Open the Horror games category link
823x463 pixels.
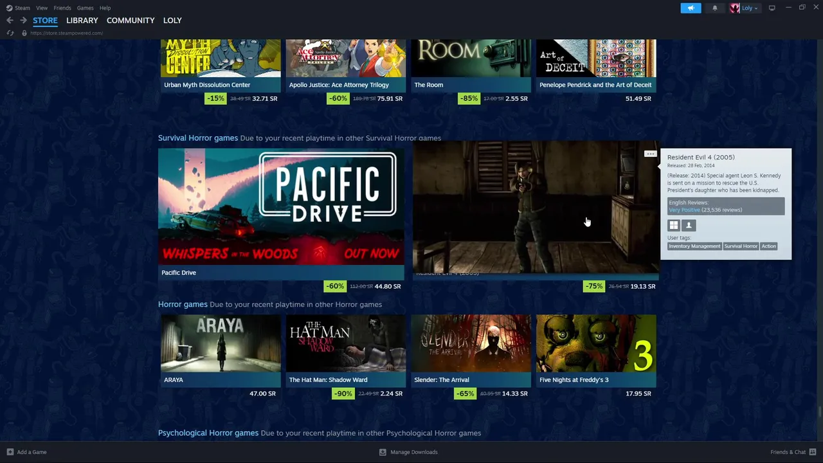(183, 304)
